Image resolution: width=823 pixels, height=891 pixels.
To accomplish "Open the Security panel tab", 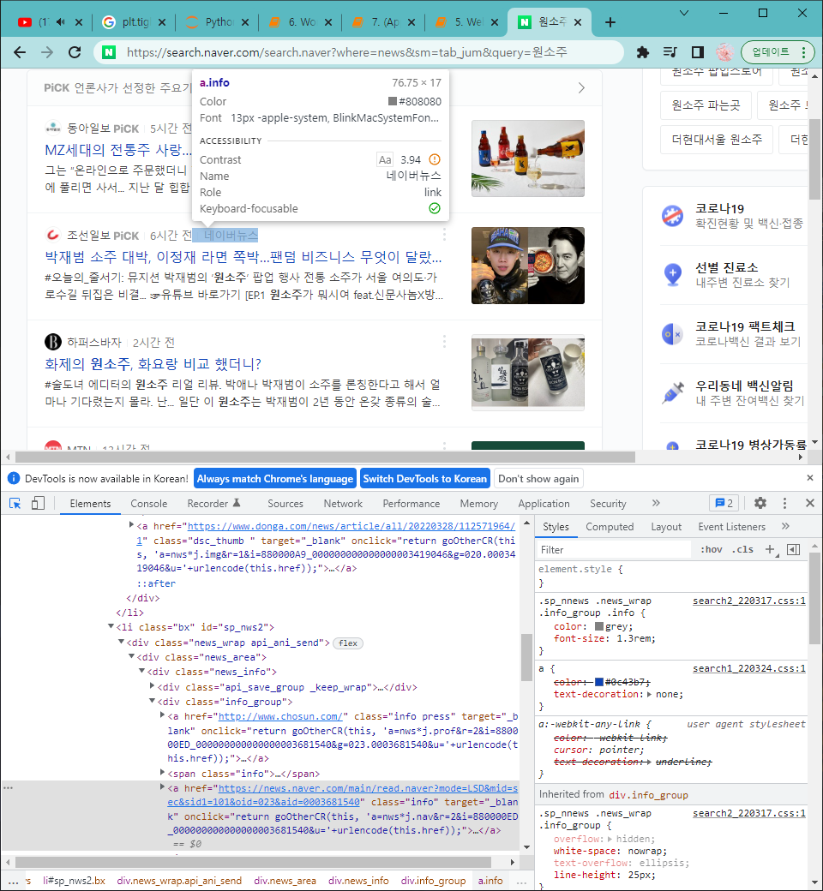I will coord(608,504).
